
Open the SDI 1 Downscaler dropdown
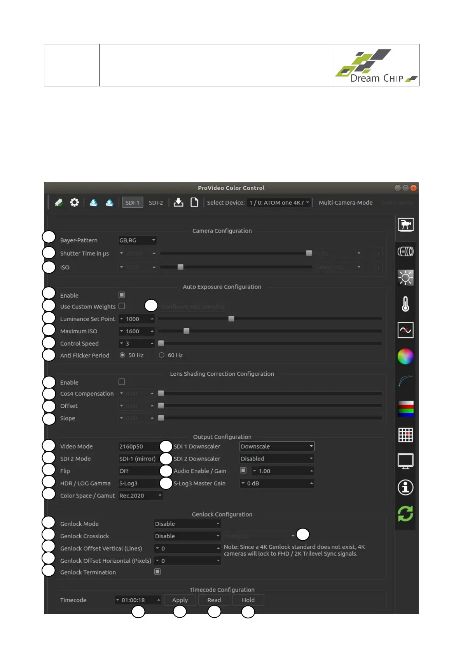click(277, 447)
